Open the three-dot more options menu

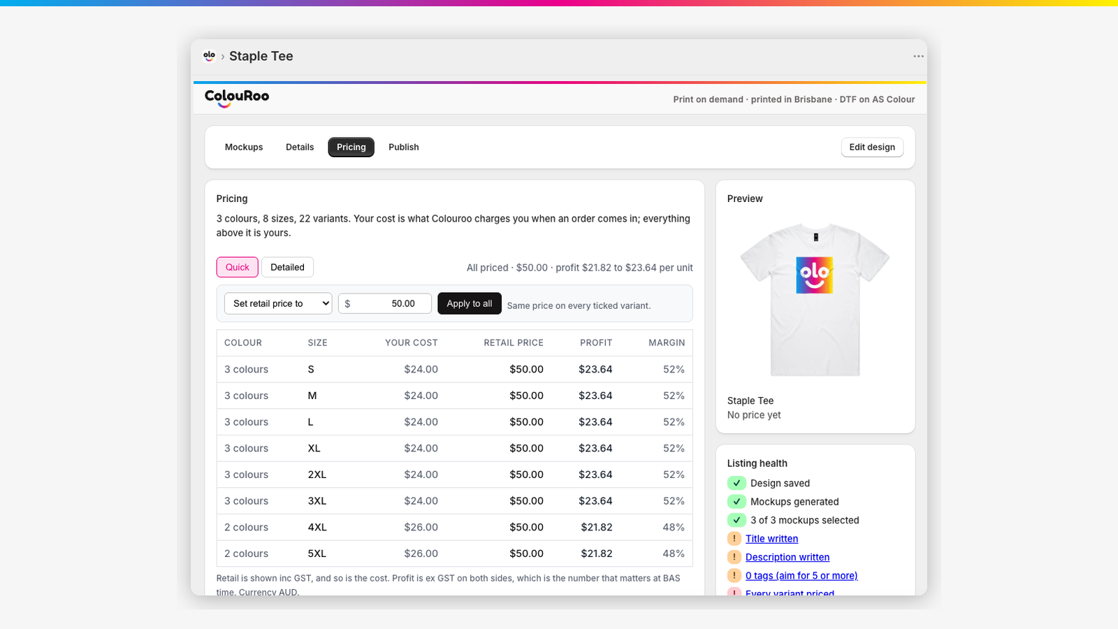tap(918, 56)
